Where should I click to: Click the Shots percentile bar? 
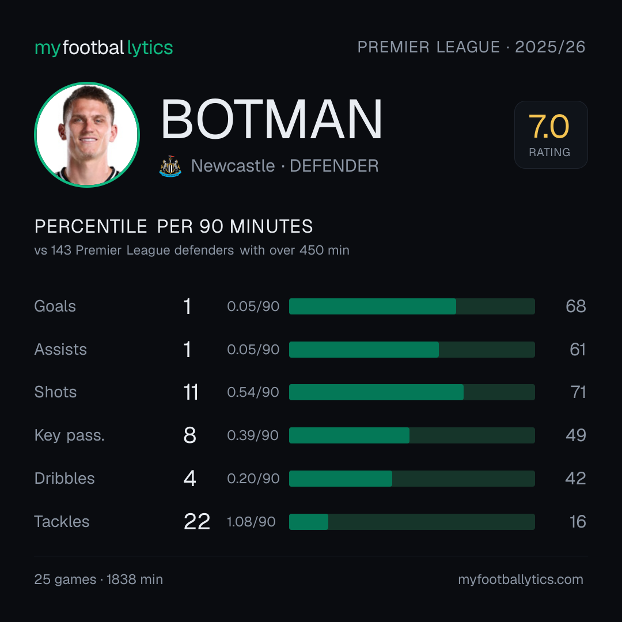point(412,392)
